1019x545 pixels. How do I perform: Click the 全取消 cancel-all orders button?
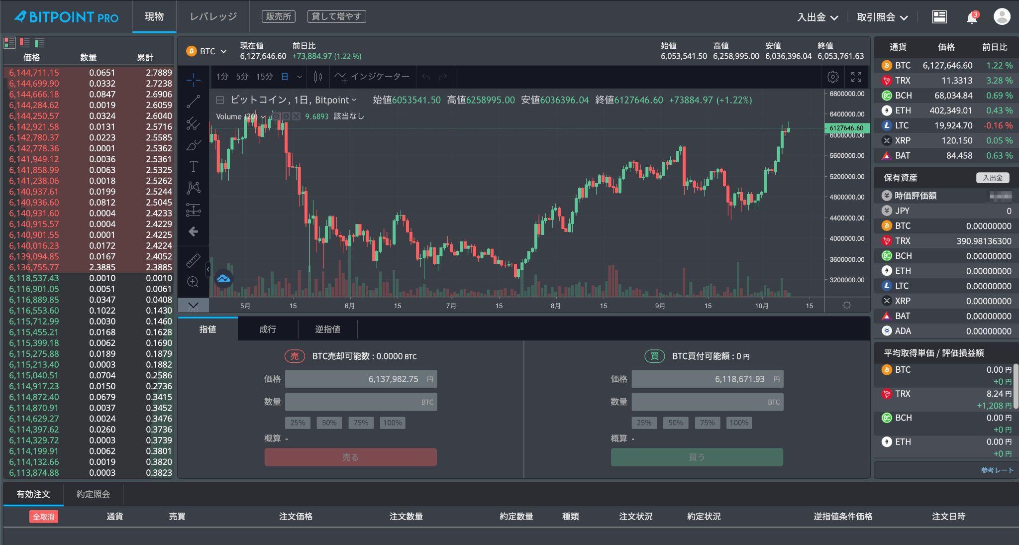[x=43, y=516]
